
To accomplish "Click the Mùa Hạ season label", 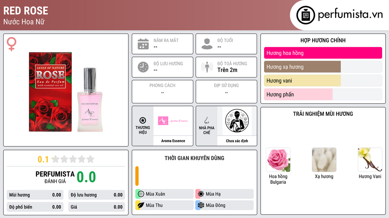I will pos(213,194).
